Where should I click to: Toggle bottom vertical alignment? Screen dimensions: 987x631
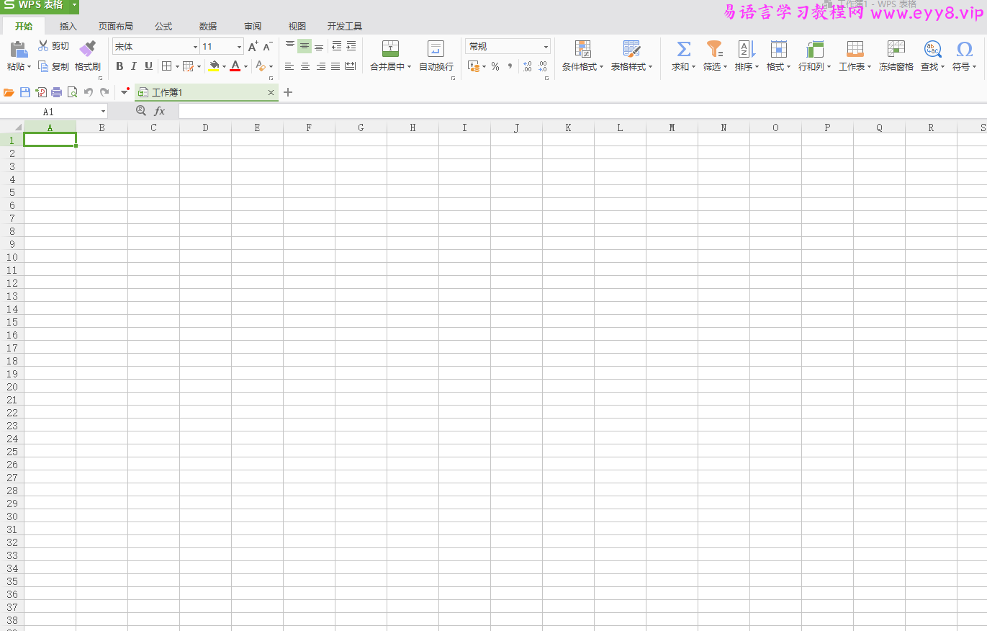[x=319, y=46]
